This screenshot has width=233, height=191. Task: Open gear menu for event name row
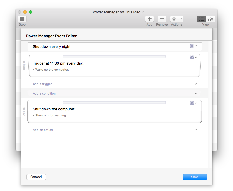(x=193, y=46)
